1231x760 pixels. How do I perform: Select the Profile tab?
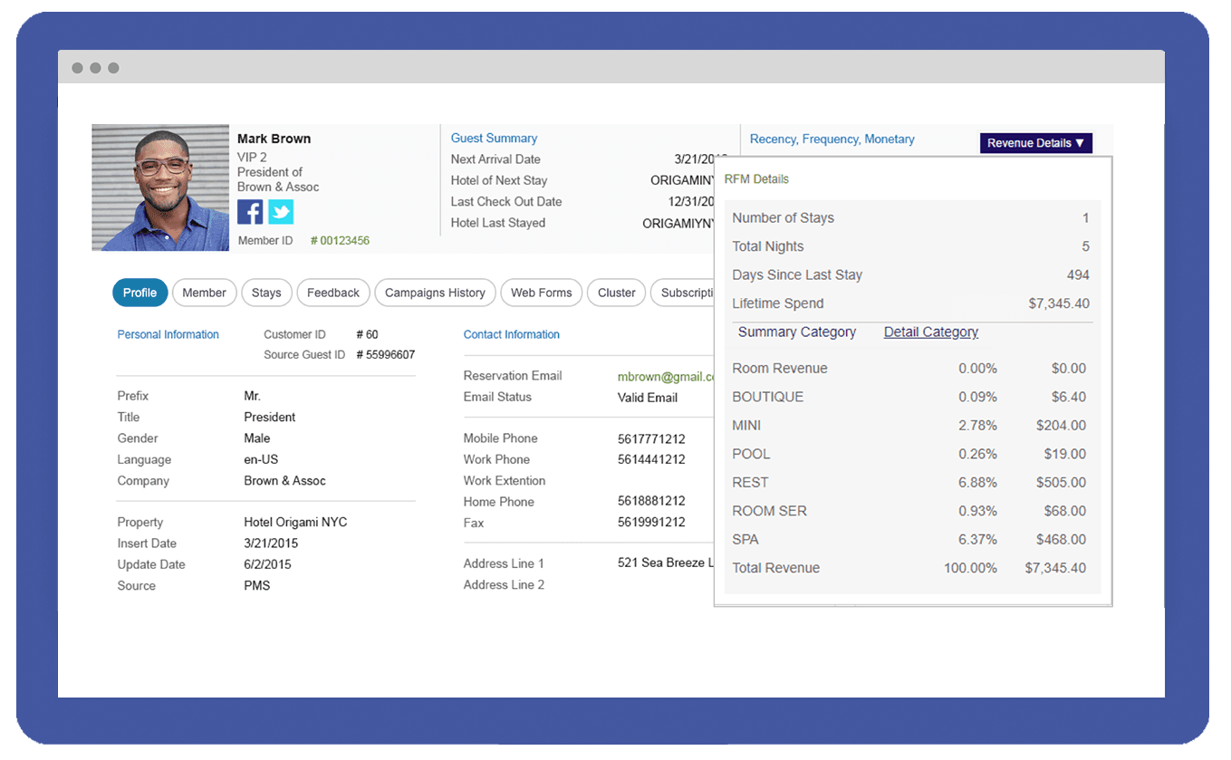pyautogui.click(x=139, y=293)
